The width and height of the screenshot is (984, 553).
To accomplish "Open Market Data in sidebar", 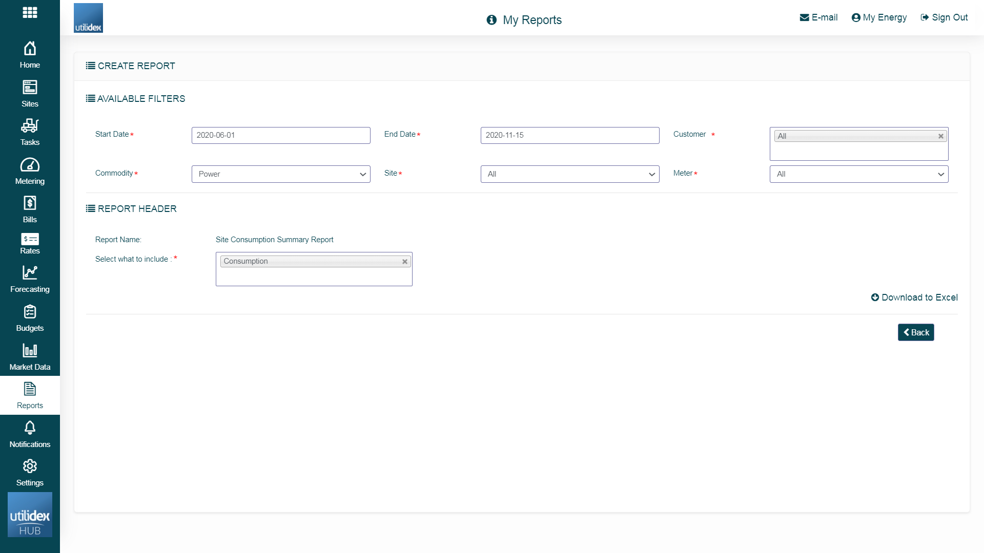I will tap(30, 357).
